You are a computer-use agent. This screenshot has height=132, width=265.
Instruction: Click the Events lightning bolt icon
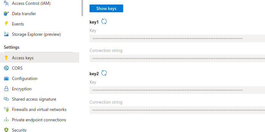pos(6,24)
